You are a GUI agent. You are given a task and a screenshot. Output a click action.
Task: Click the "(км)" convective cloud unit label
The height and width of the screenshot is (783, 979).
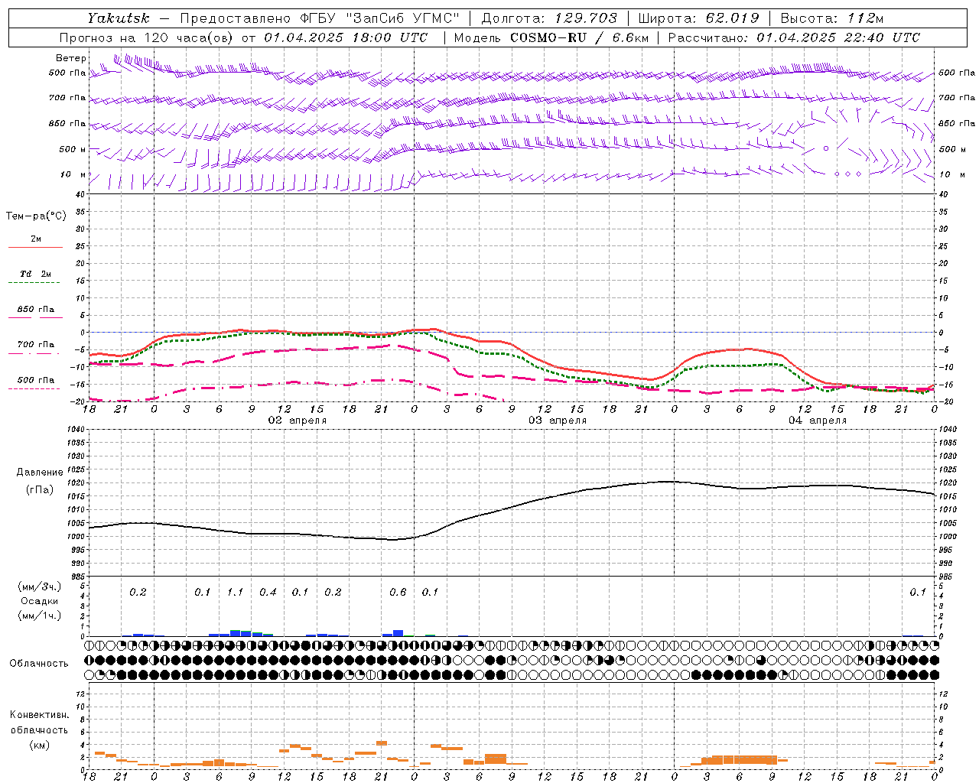(x=40, y=744)
